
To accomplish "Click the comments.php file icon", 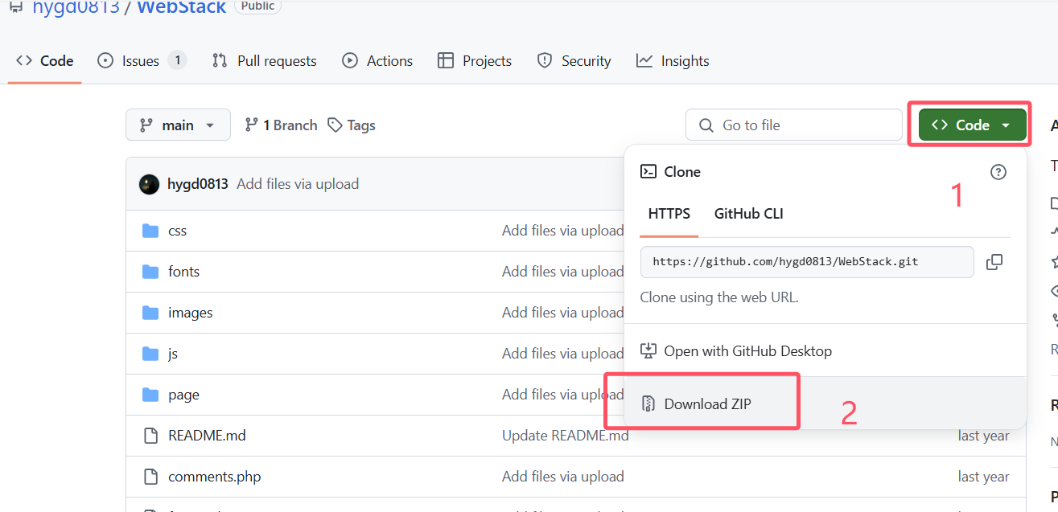I will pos(150,477).
